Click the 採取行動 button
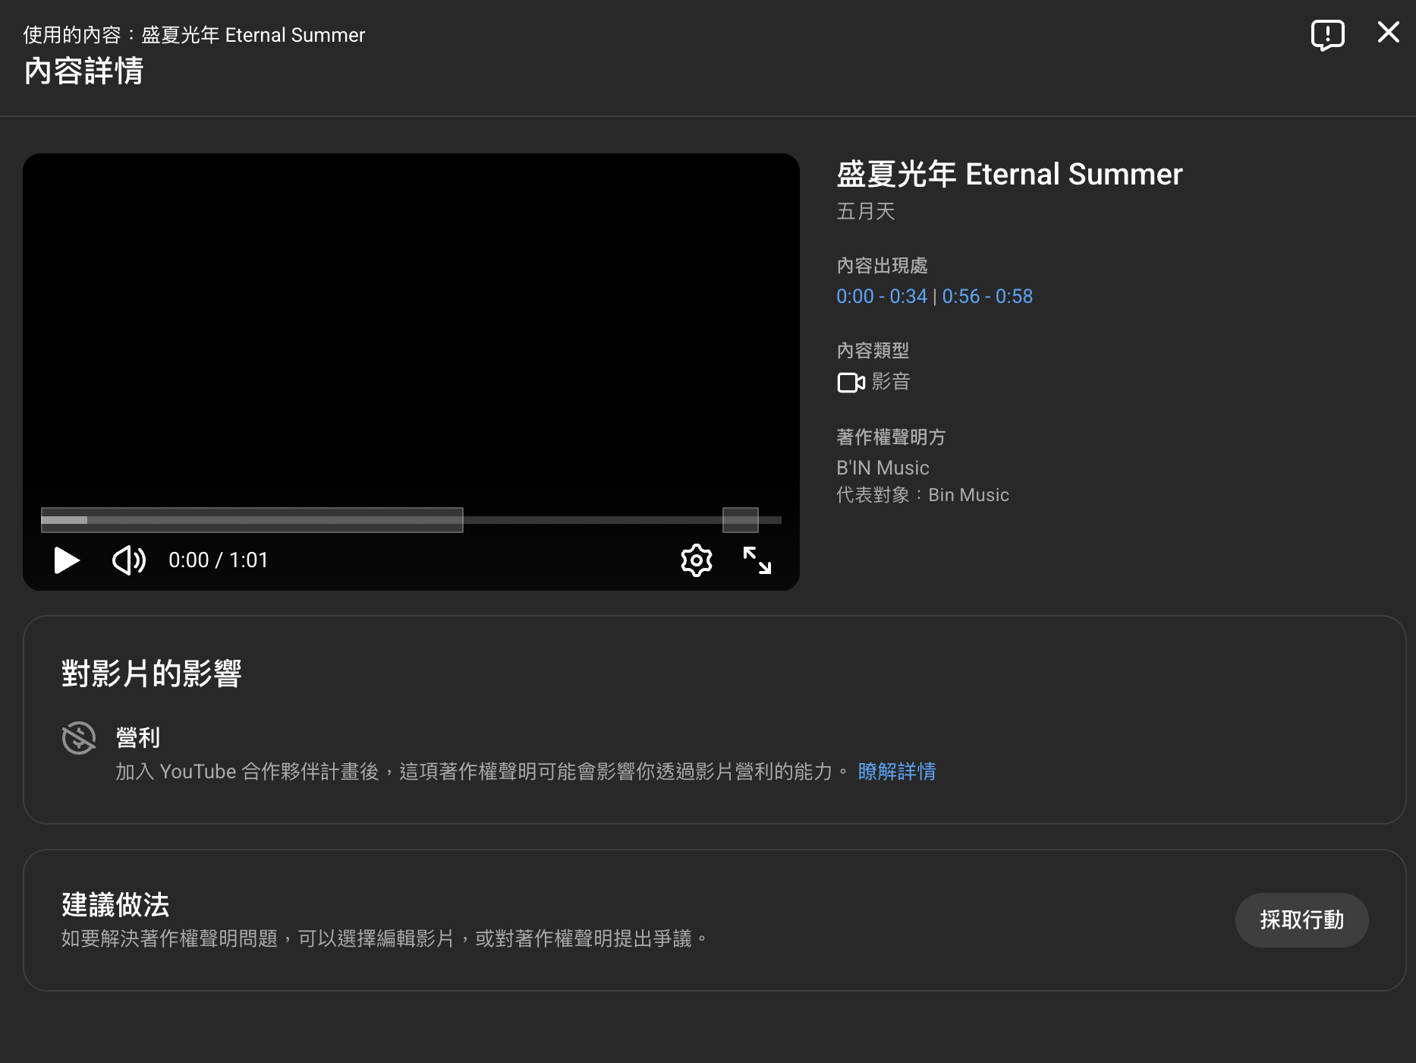The height and width of the screenshot is (1063, 1416). 1301,919
